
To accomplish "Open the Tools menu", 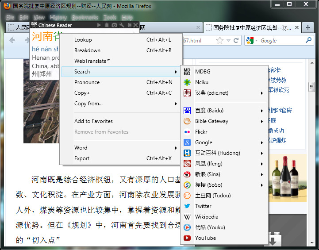I will click(x=110, y=18).
